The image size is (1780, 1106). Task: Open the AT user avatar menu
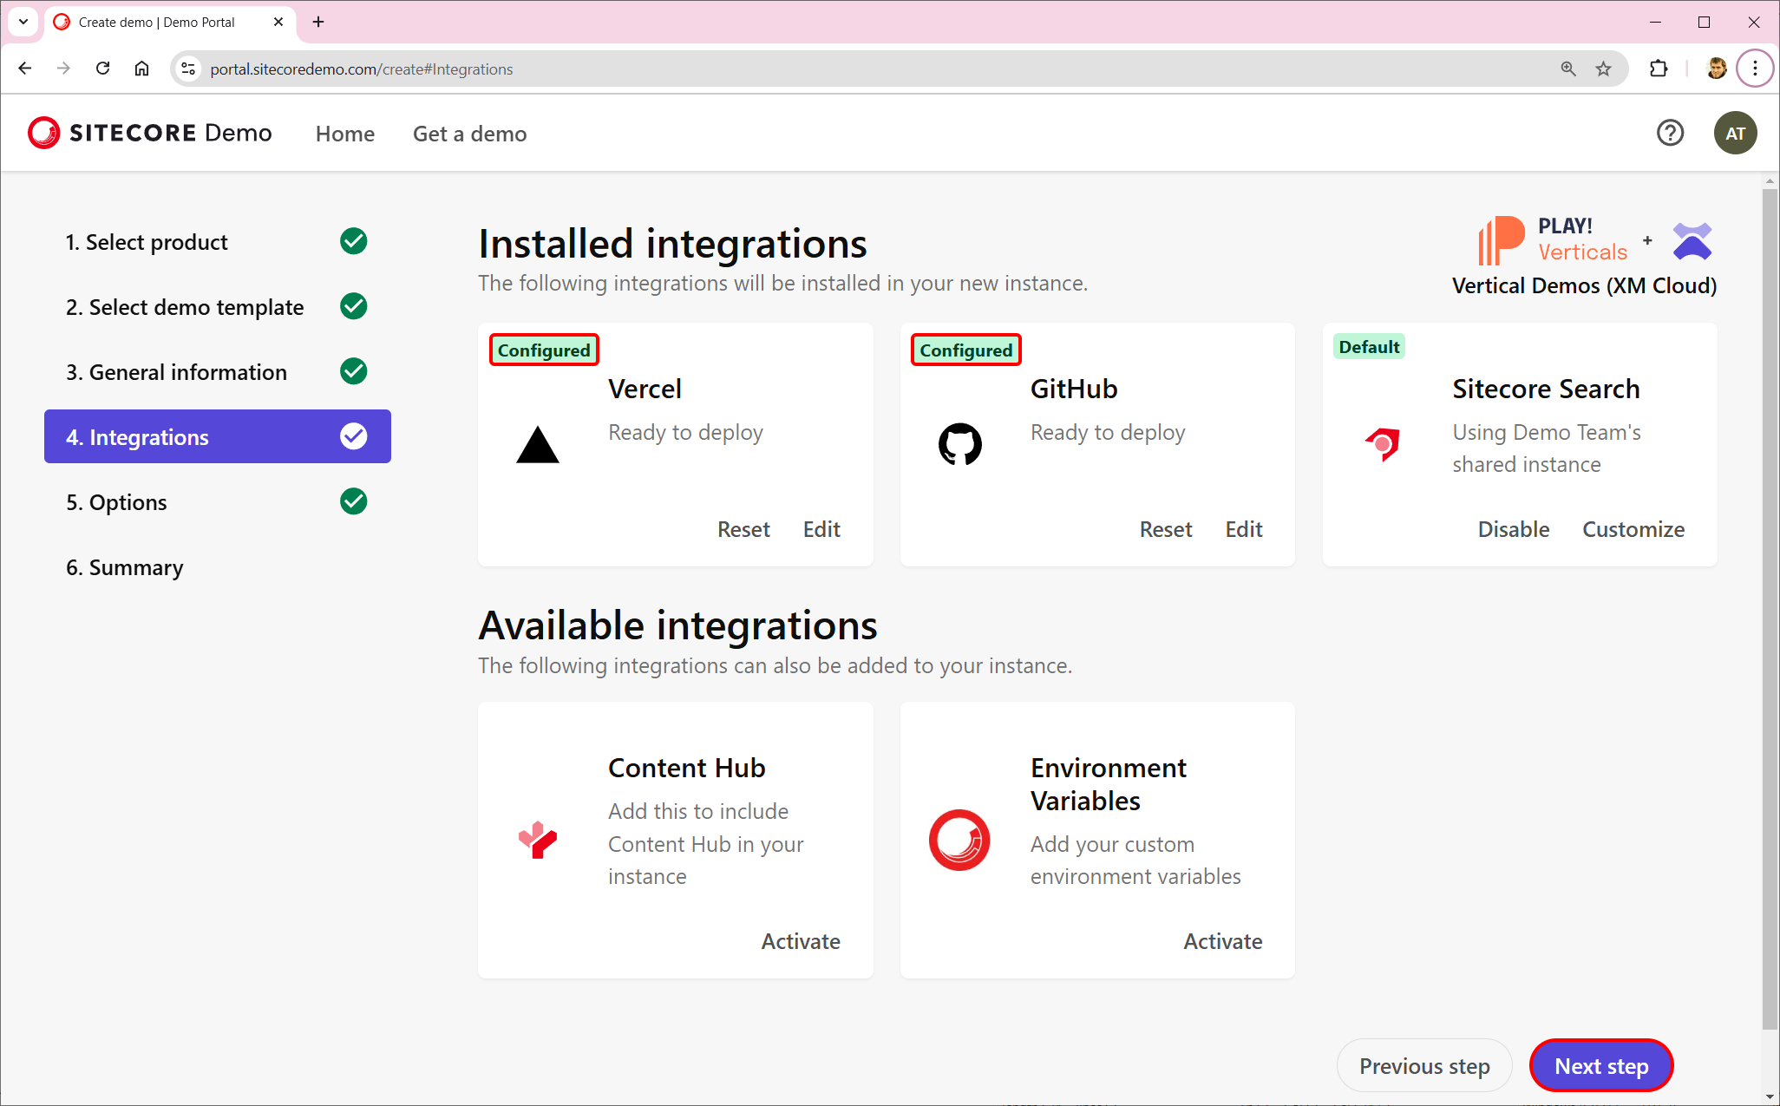pyautogui.click(x=1734, y=133)
